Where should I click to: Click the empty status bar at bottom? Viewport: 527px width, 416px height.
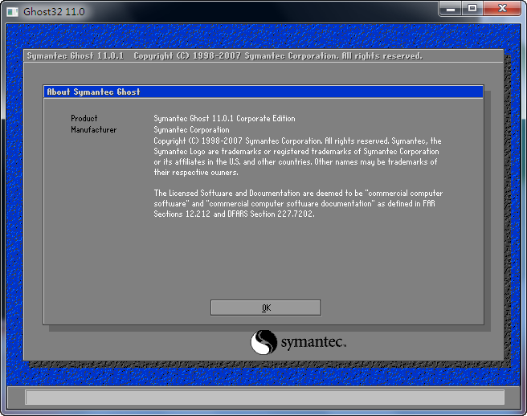(x=264, y=397)
